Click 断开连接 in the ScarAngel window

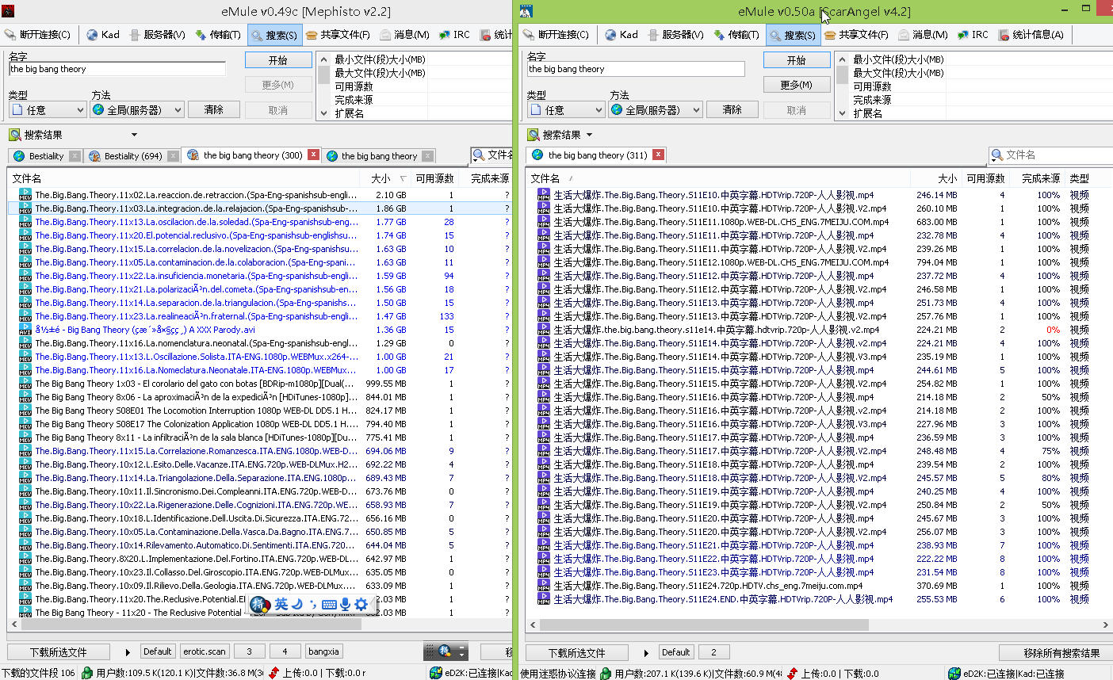coord(556,34)
